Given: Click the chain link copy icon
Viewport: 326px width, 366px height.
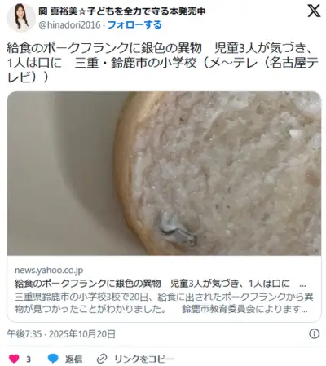Looking at the screenshot, I should click(x=102, y=359).
